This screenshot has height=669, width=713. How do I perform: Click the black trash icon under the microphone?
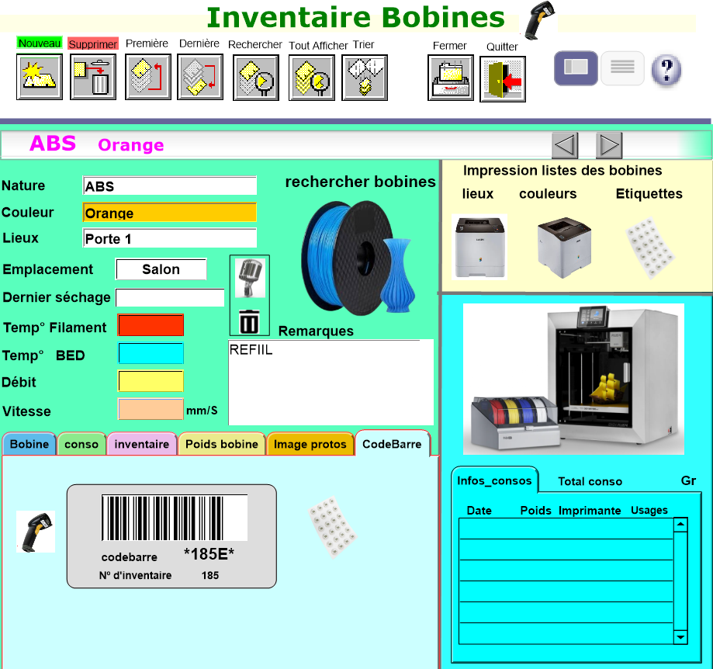pos(249,321)
